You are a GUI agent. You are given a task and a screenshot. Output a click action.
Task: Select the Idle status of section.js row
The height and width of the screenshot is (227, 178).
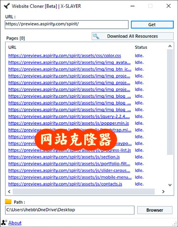pos(139,157)
